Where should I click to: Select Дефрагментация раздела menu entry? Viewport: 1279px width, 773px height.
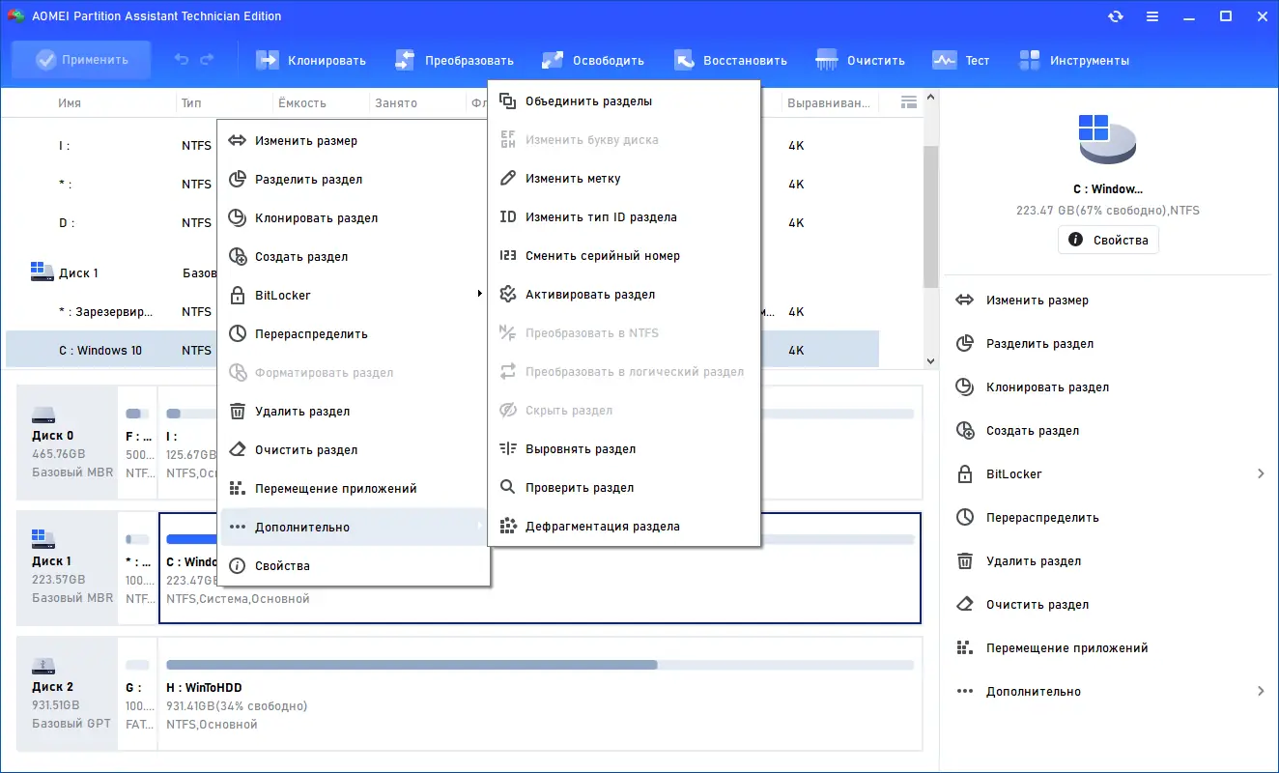[x=624, y=527]
